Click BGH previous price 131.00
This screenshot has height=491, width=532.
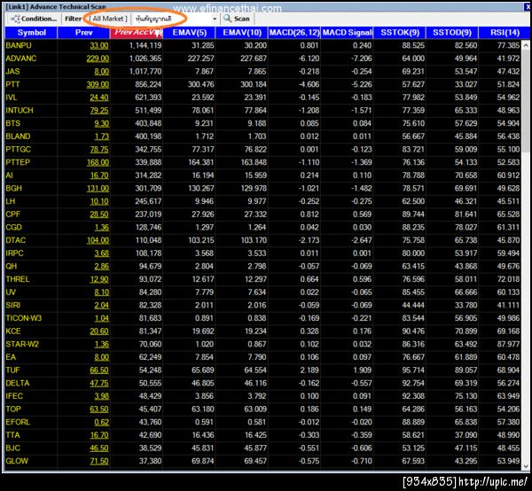(x=98, y=188)
